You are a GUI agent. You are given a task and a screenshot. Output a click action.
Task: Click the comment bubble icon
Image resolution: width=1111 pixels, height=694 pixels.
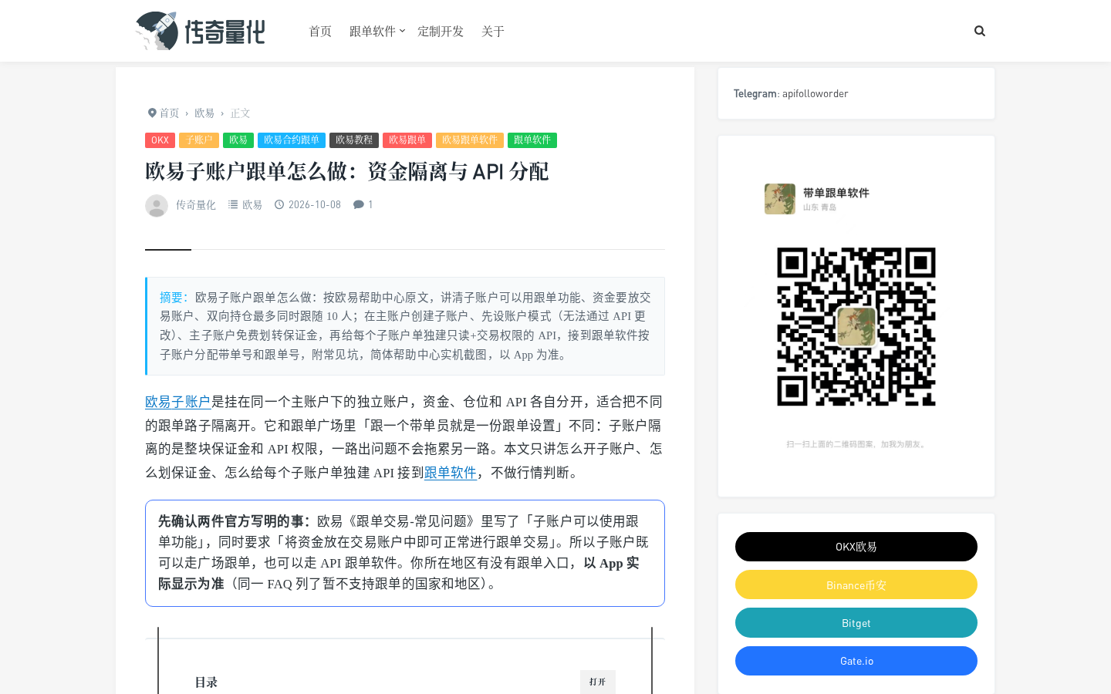coord(359,204)
